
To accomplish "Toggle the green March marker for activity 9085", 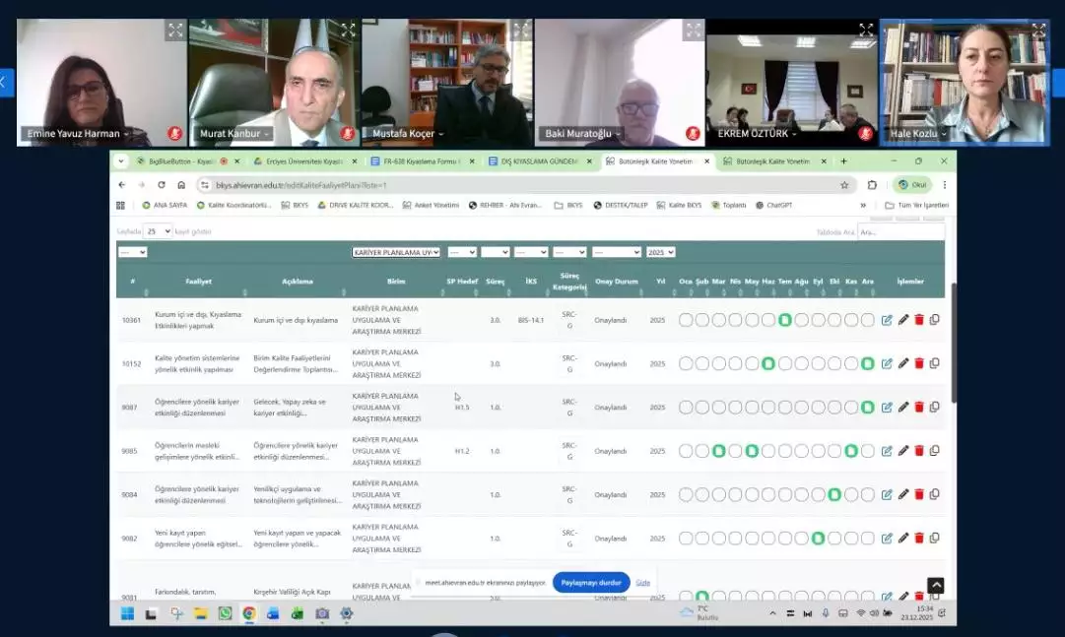I will pyautogui.click(x=719, y=451).
